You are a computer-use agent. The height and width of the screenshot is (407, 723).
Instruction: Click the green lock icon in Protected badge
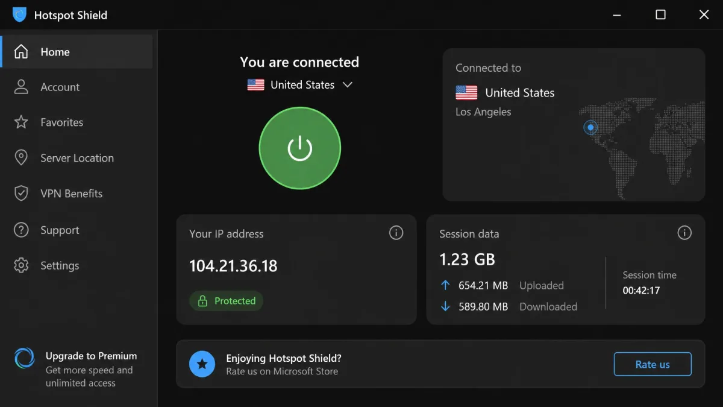coord(201,300)
